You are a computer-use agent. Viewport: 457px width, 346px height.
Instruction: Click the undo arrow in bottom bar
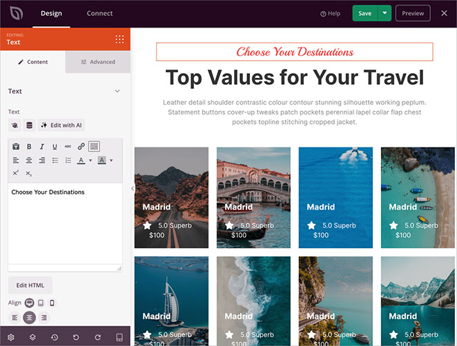tap(76, 337)
